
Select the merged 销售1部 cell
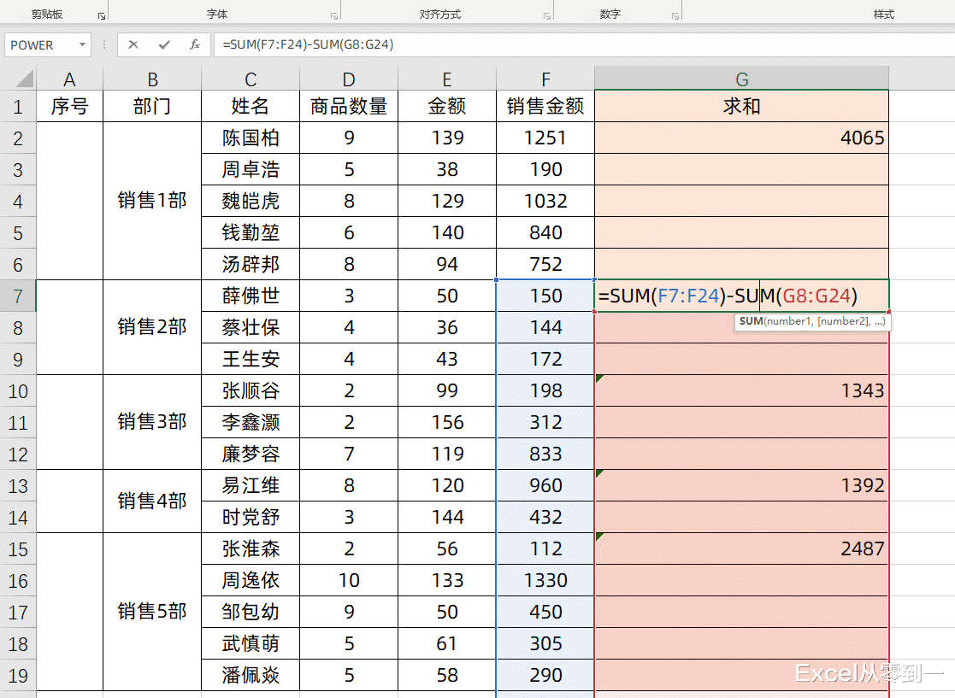point(152,200)
